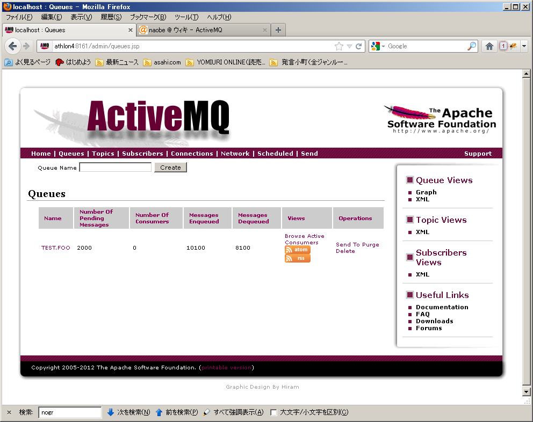Screen dimensions: 533x422
Task: Click the find previous up-arrow icon
Action: [x=159, y=412]
